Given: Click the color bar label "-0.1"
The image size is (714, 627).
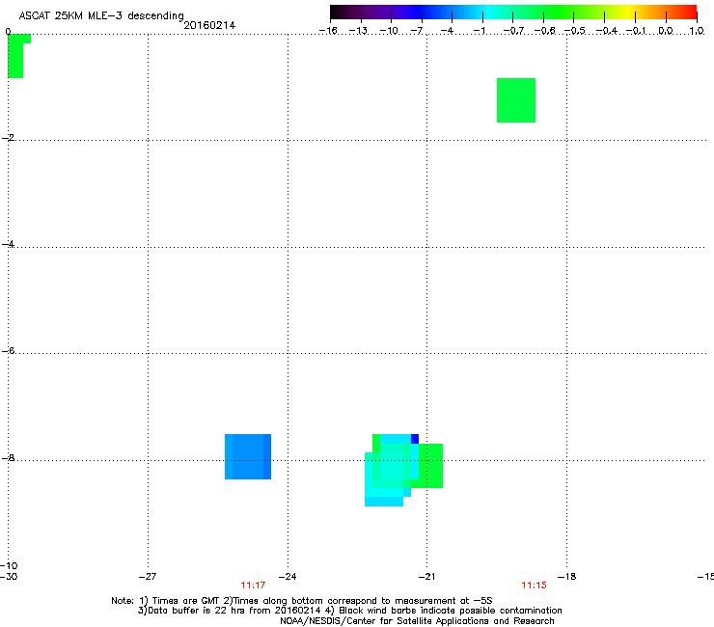Looking at the screenshot, I should pos(636,31).
